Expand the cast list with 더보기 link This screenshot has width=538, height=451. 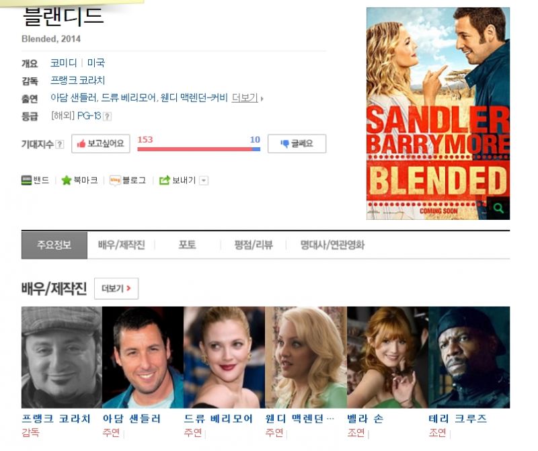click(245, 97)
